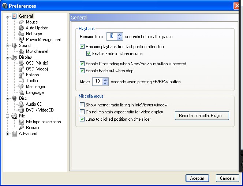This screenshot has height=186, width=243.
Task: Click the Move seconds input field
Action: tap(97, 81)
